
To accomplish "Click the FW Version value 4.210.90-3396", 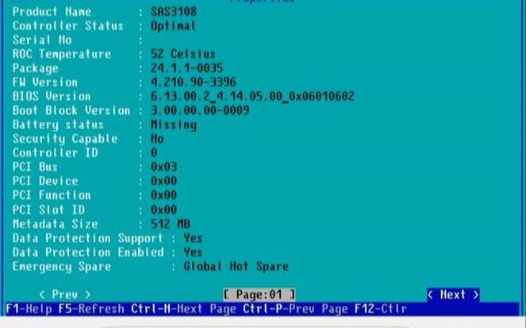I will [194, 82].
